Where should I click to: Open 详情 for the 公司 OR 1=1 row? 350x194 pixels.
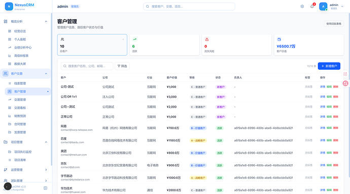tap(323, 96)
